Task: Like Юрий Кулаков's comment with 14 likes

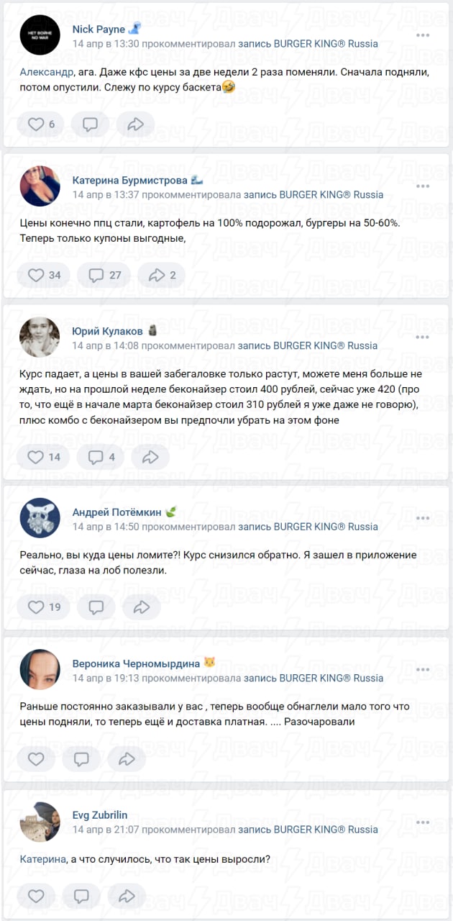Action: pyautogui.click(x=45, y=456)
